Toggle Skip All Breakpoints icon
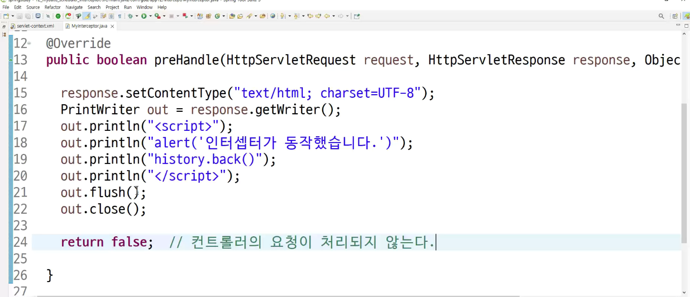 pyautogui.click(x=48, y=16)
